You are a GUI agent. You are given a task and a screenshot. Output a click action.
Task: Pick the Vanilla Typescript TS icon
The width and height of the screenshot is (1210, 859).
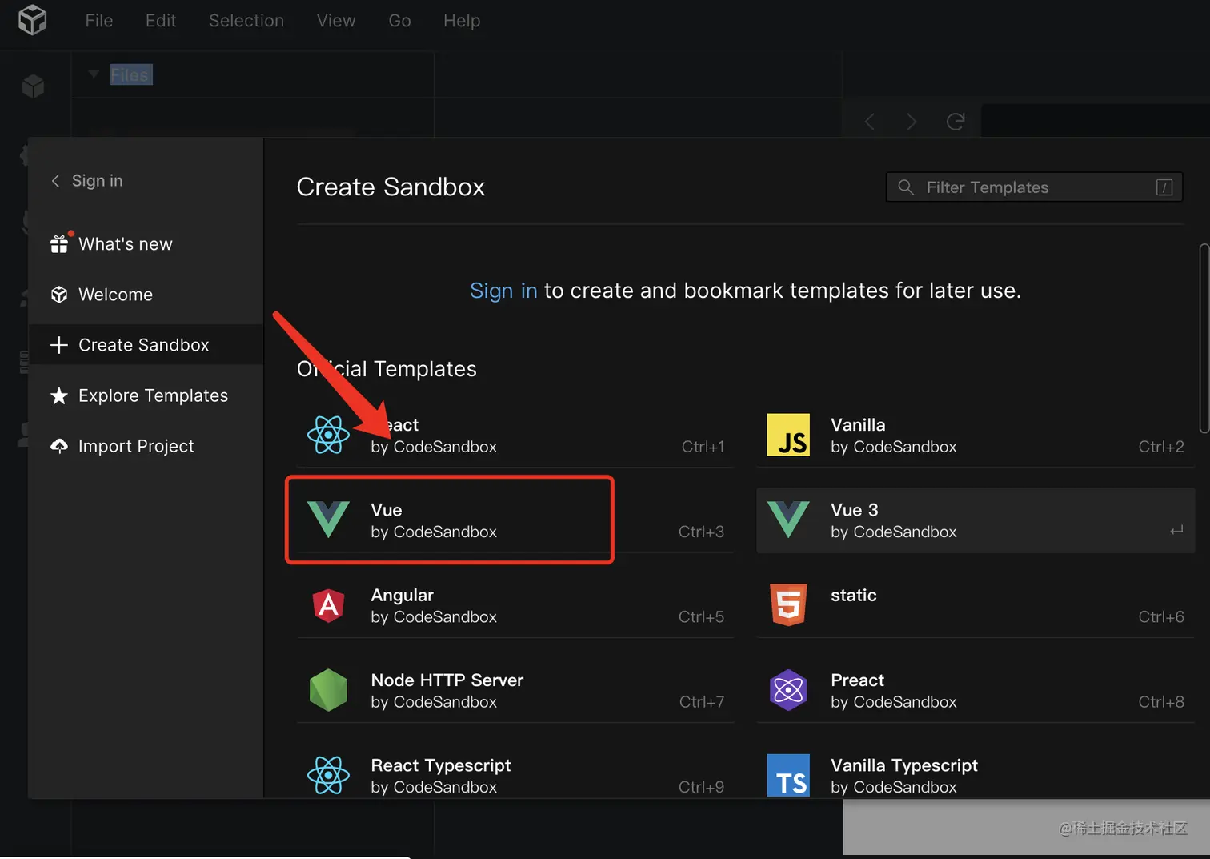pyautogui.click(x=788, y=775)
